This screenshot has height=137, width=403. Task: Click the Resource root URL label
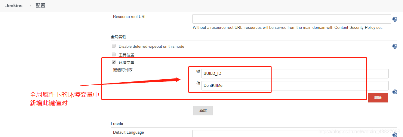[x=130, y=17]
